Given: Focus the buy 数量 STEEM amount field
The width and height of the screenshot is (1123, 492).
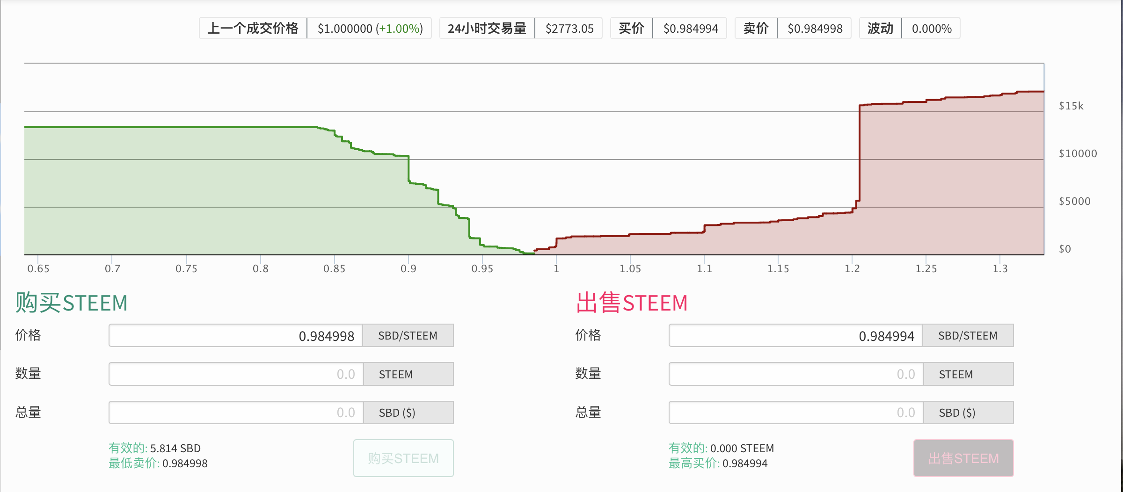Looking at the screenshot, I should (x=236, y=374).
